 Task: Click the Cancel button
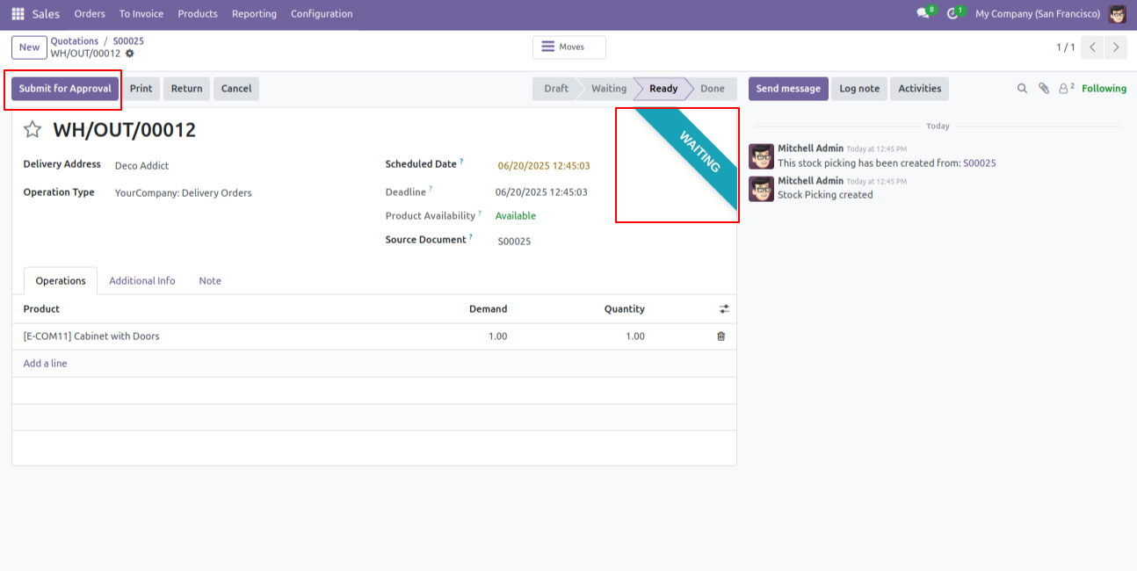(236, 89)
